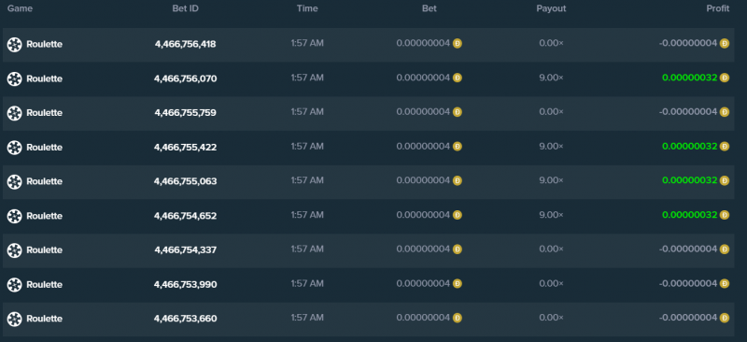Click the Roulette icon for bet 4,466,753,990
The image size is (747, 342).
click(15, 285)
